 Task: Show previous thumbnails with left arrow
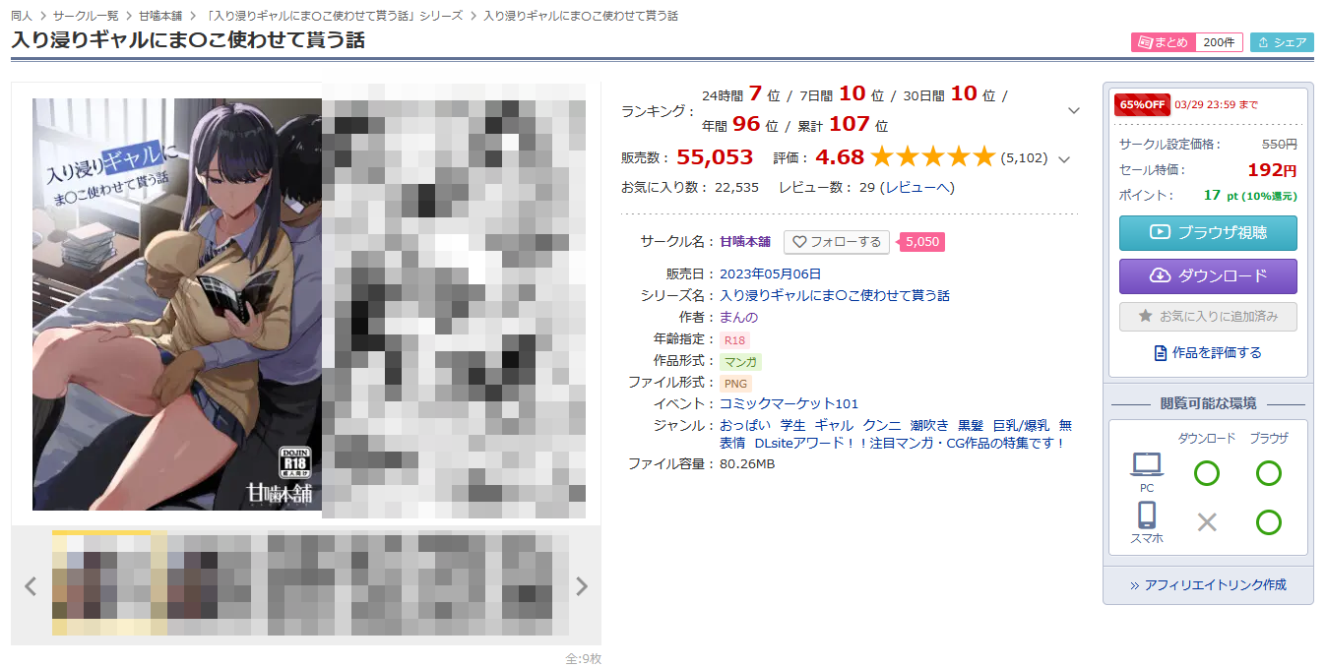pyautogui.click(x=31, y=586)
